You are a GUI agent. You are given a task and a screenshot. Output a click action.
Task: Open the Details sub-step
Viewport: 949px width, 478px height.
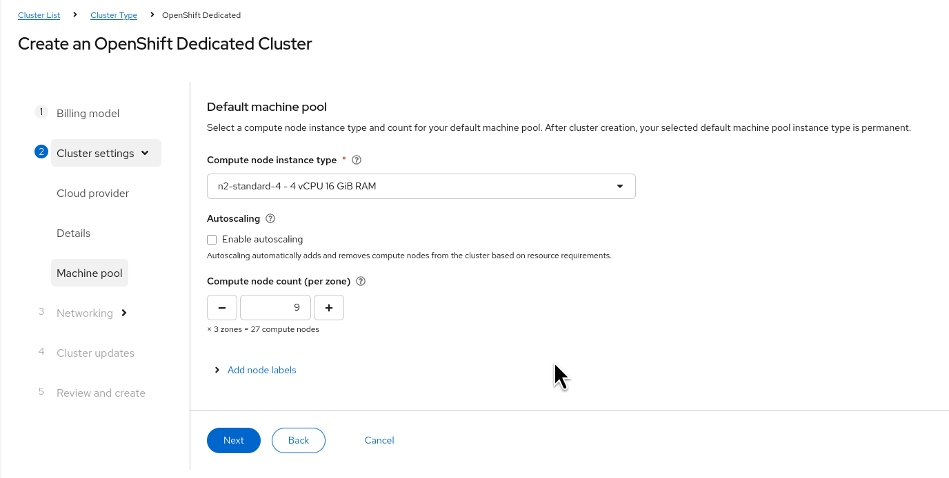[x=73, y=233]
